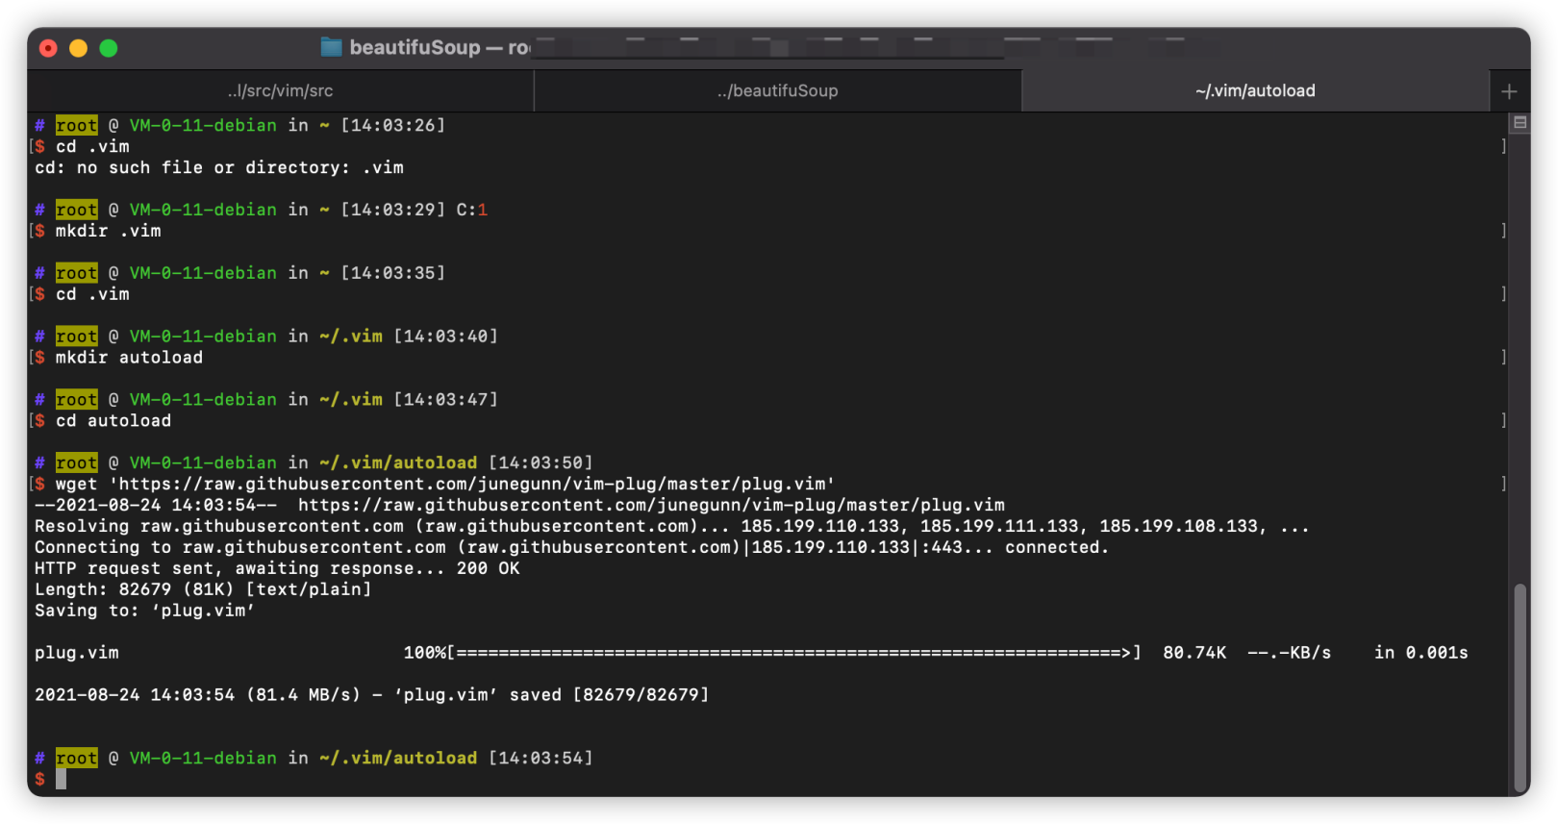Viewport: 1558px width, 824px height.
Task: Click the plug.vim download progress bar
Action: (772, 653)
